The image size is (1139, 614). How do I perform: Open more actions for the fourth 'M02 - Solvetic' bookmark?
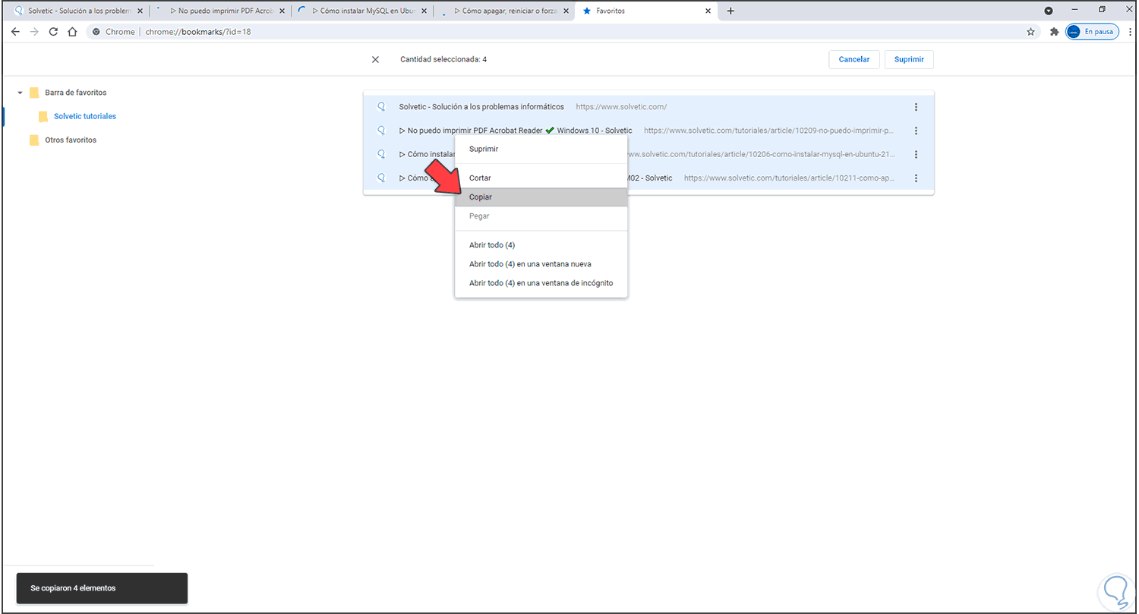coord(916,178)
